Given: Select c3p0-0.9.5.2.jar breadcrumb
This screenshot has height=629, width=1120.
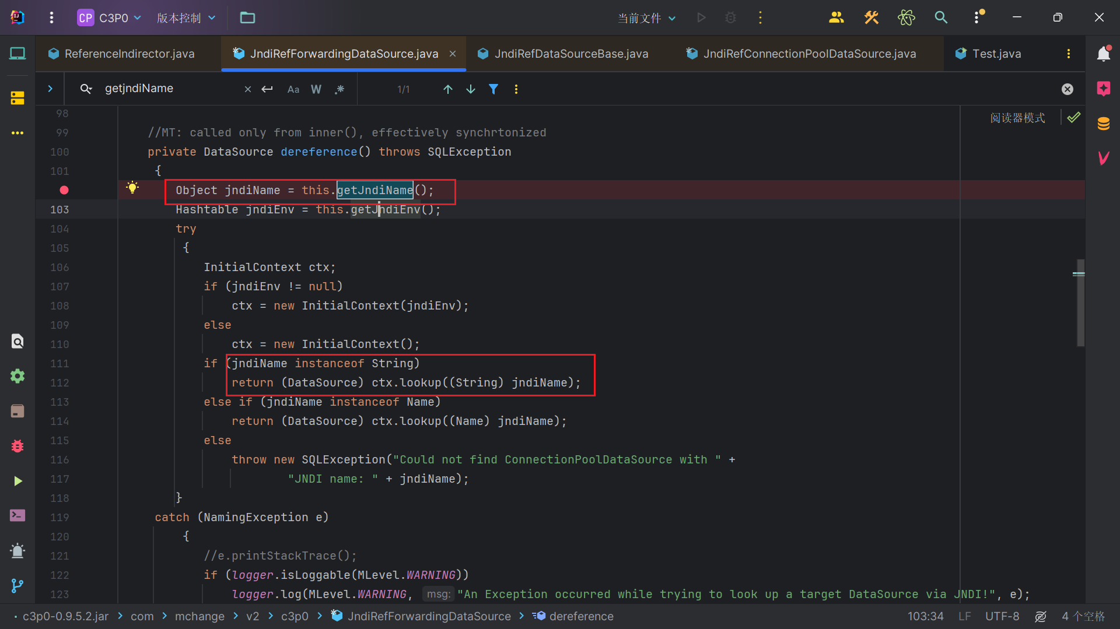Looking at the screenshot, I should click(65, 616).
